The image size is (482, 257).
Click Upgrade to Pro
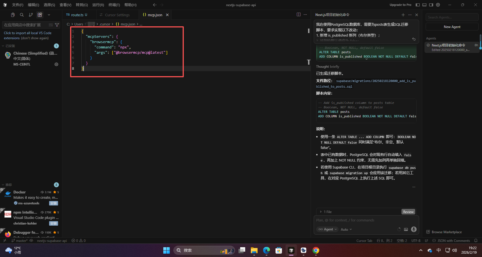point(400,5)
